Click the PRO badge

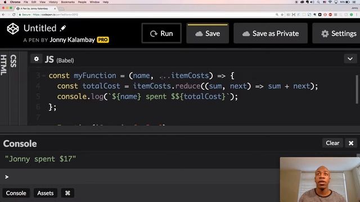click(x=103, y=40)
